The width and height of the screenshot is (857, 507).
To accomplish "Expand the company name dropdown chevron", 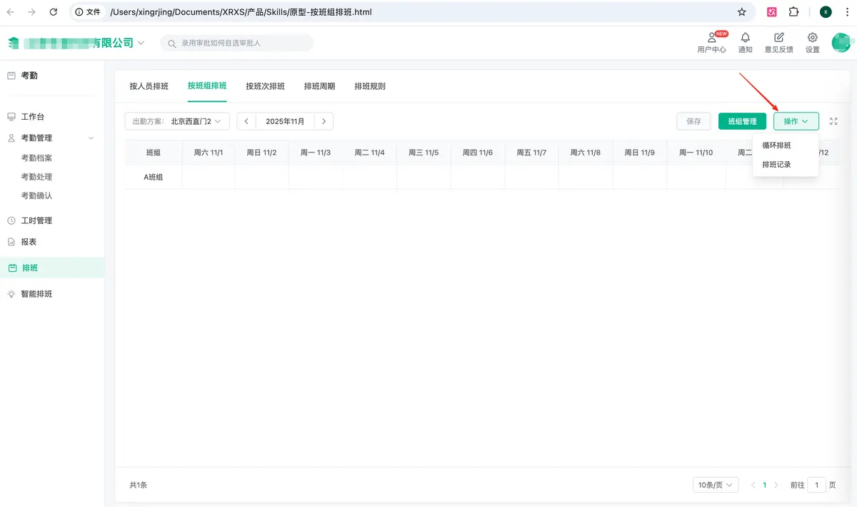I will tap(141, 43).
